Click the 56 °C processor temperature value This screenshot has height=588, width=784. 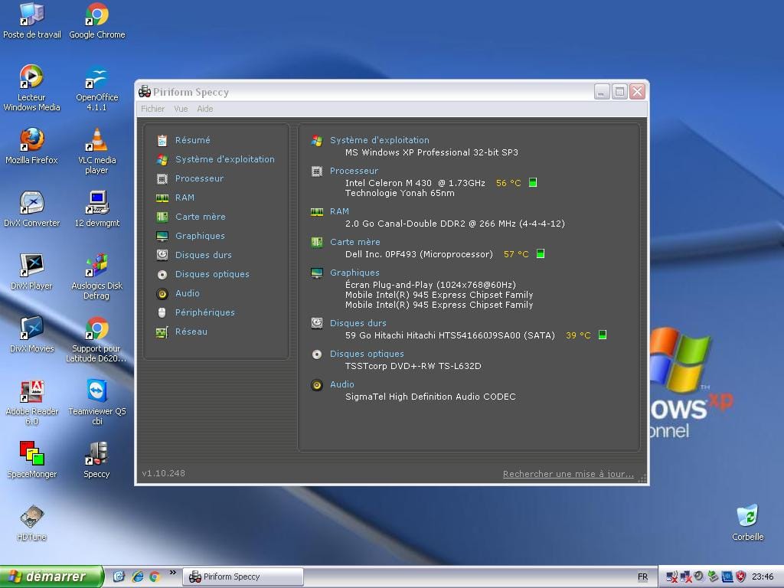pos(508,183)
